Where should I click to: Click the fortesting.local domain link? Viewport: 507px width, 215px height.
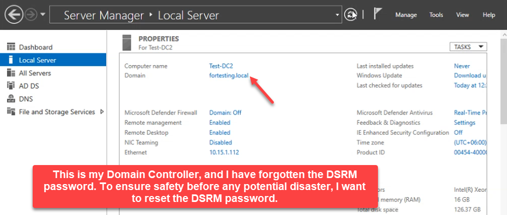pyautogui.click(x=229, y=76)
